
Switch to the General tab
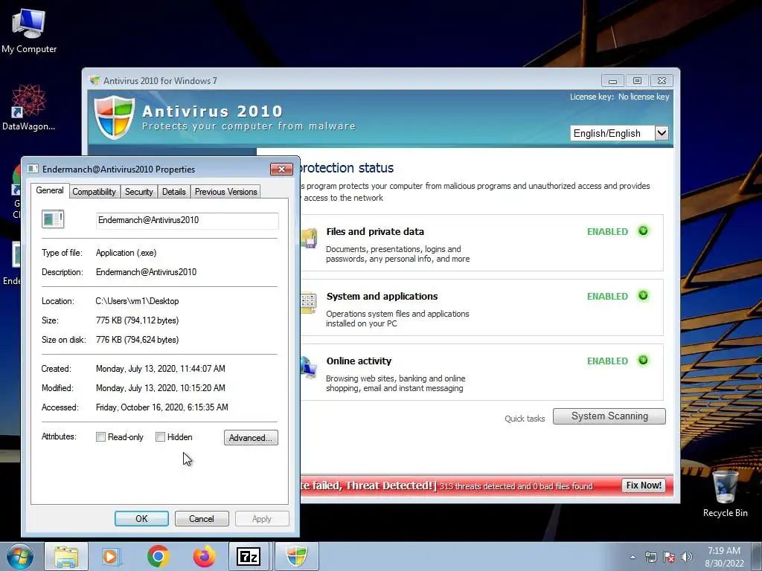[50, 190]
